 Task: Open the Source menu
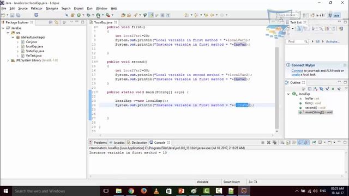pos(23,9)
